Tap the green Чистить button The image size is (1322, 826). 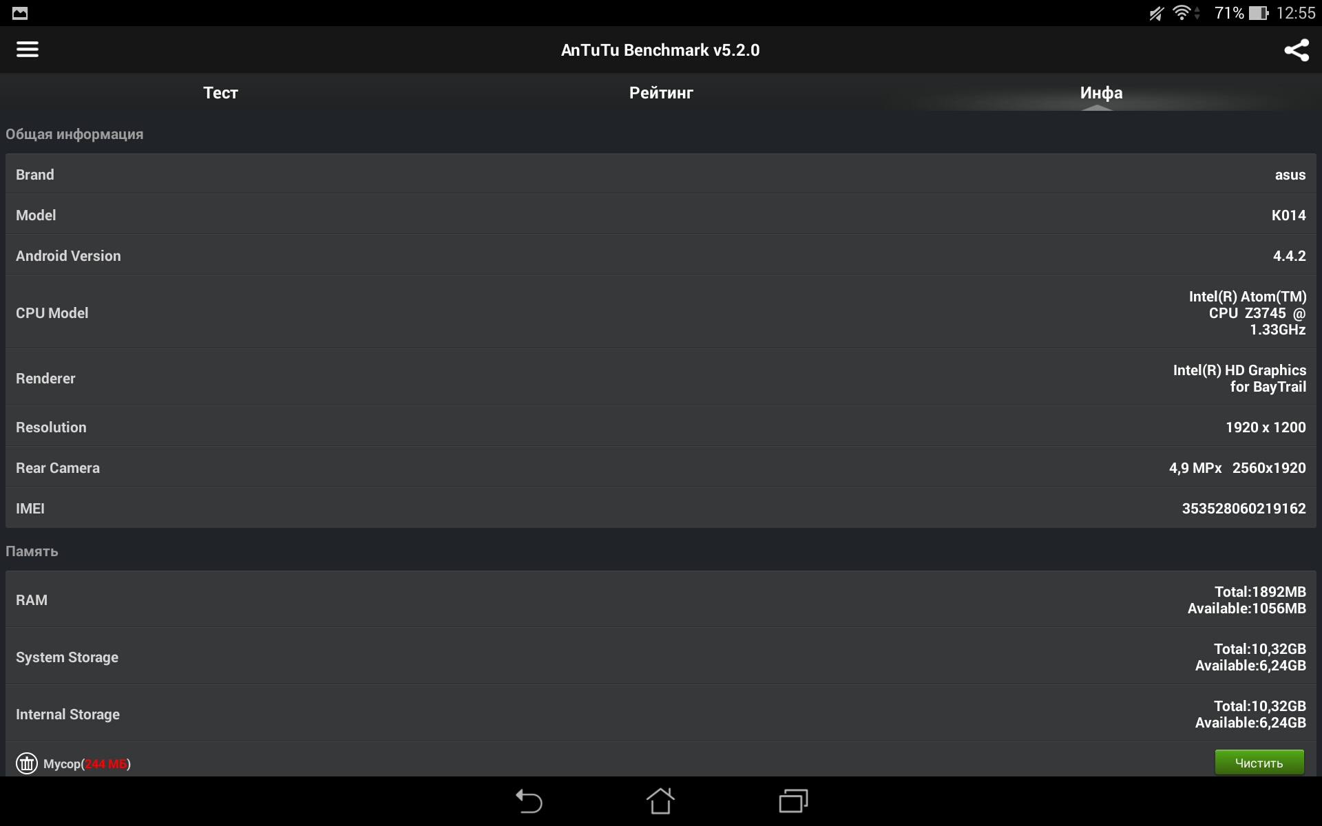click(x=1259, y=763)
